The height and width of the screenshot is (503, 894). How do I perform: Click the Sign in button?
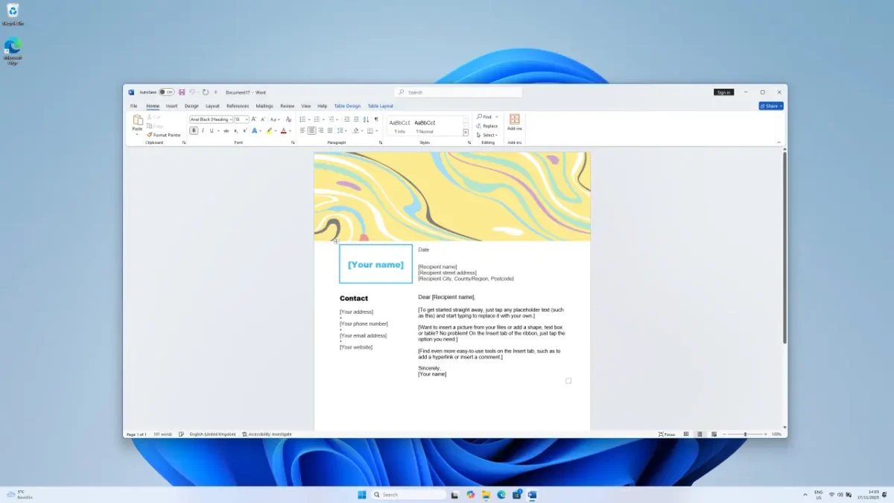pos(723,92)
